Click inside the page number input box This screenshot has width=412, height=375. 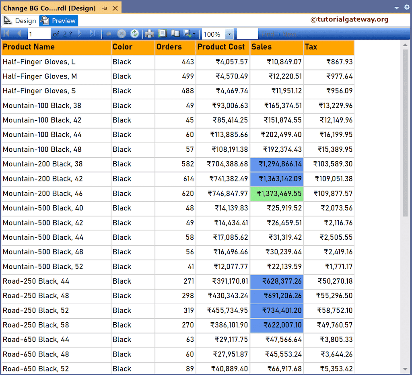(x=39, y=34)
